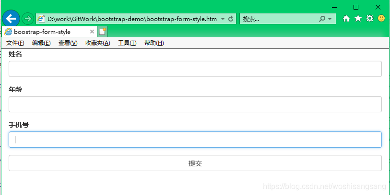The width and height of the screenshot is (390, 195).
Task: Open the 文件(F) menu
Action: coord(15,43)
